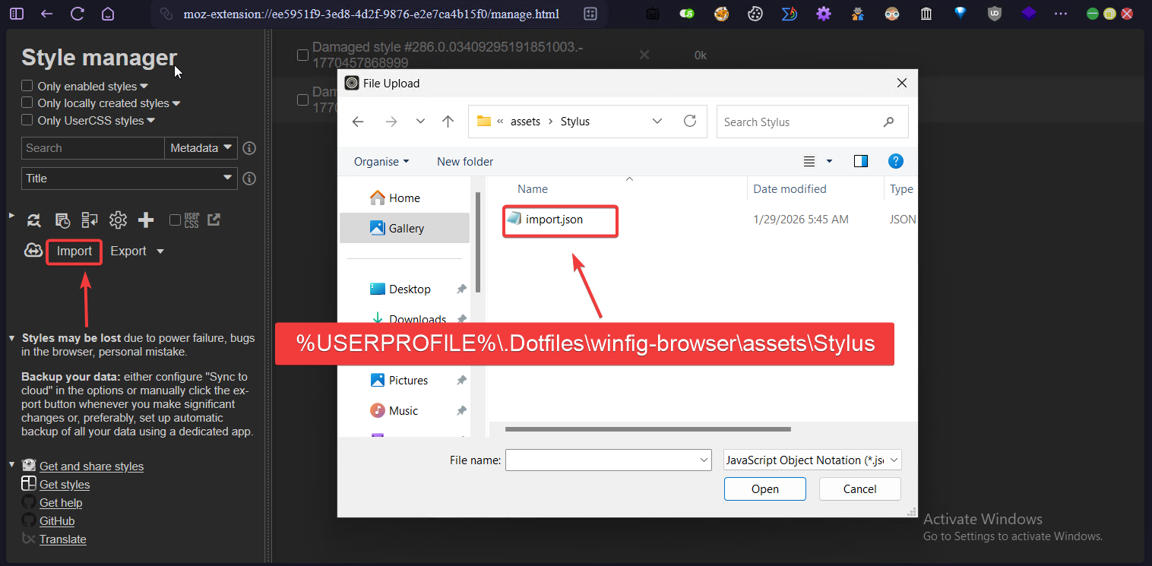The height and width of the screenshot is (566, 1152).
Task: Select the import.json file
Action: point(554,220)
